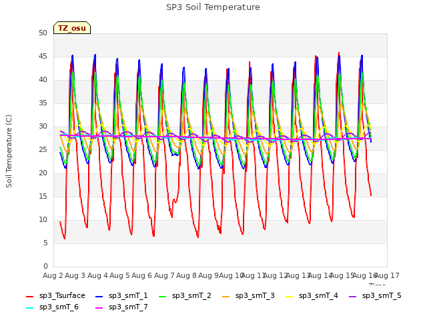
Task: Click the 35 y-axis tick label
Action: coord(43,103)
